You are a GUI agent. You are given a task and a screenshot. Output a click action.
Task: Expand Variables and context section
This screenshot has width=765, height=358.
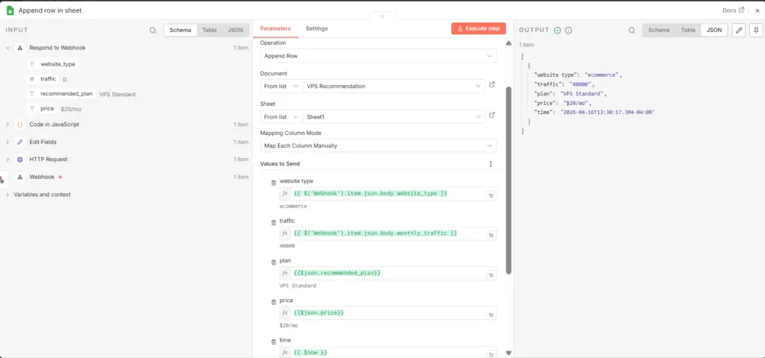pos(7,195)
